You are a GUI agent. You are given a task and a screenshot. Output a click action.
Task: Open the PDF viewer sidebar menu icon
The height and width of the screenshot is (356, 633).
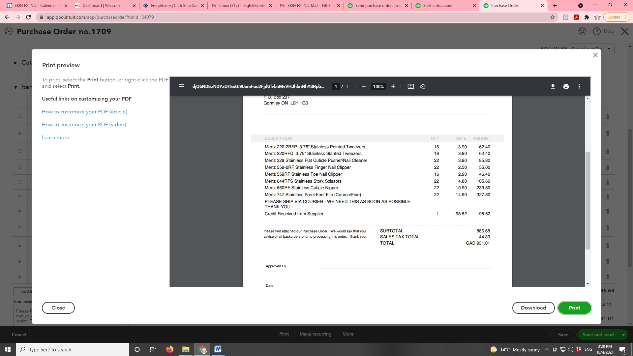tap(181, 86)
